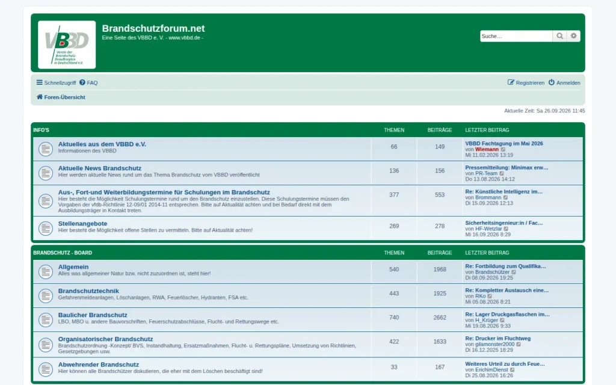Click view-latest-post icon next to H_Krüger
616x385 pixels.
coord(502,320)
